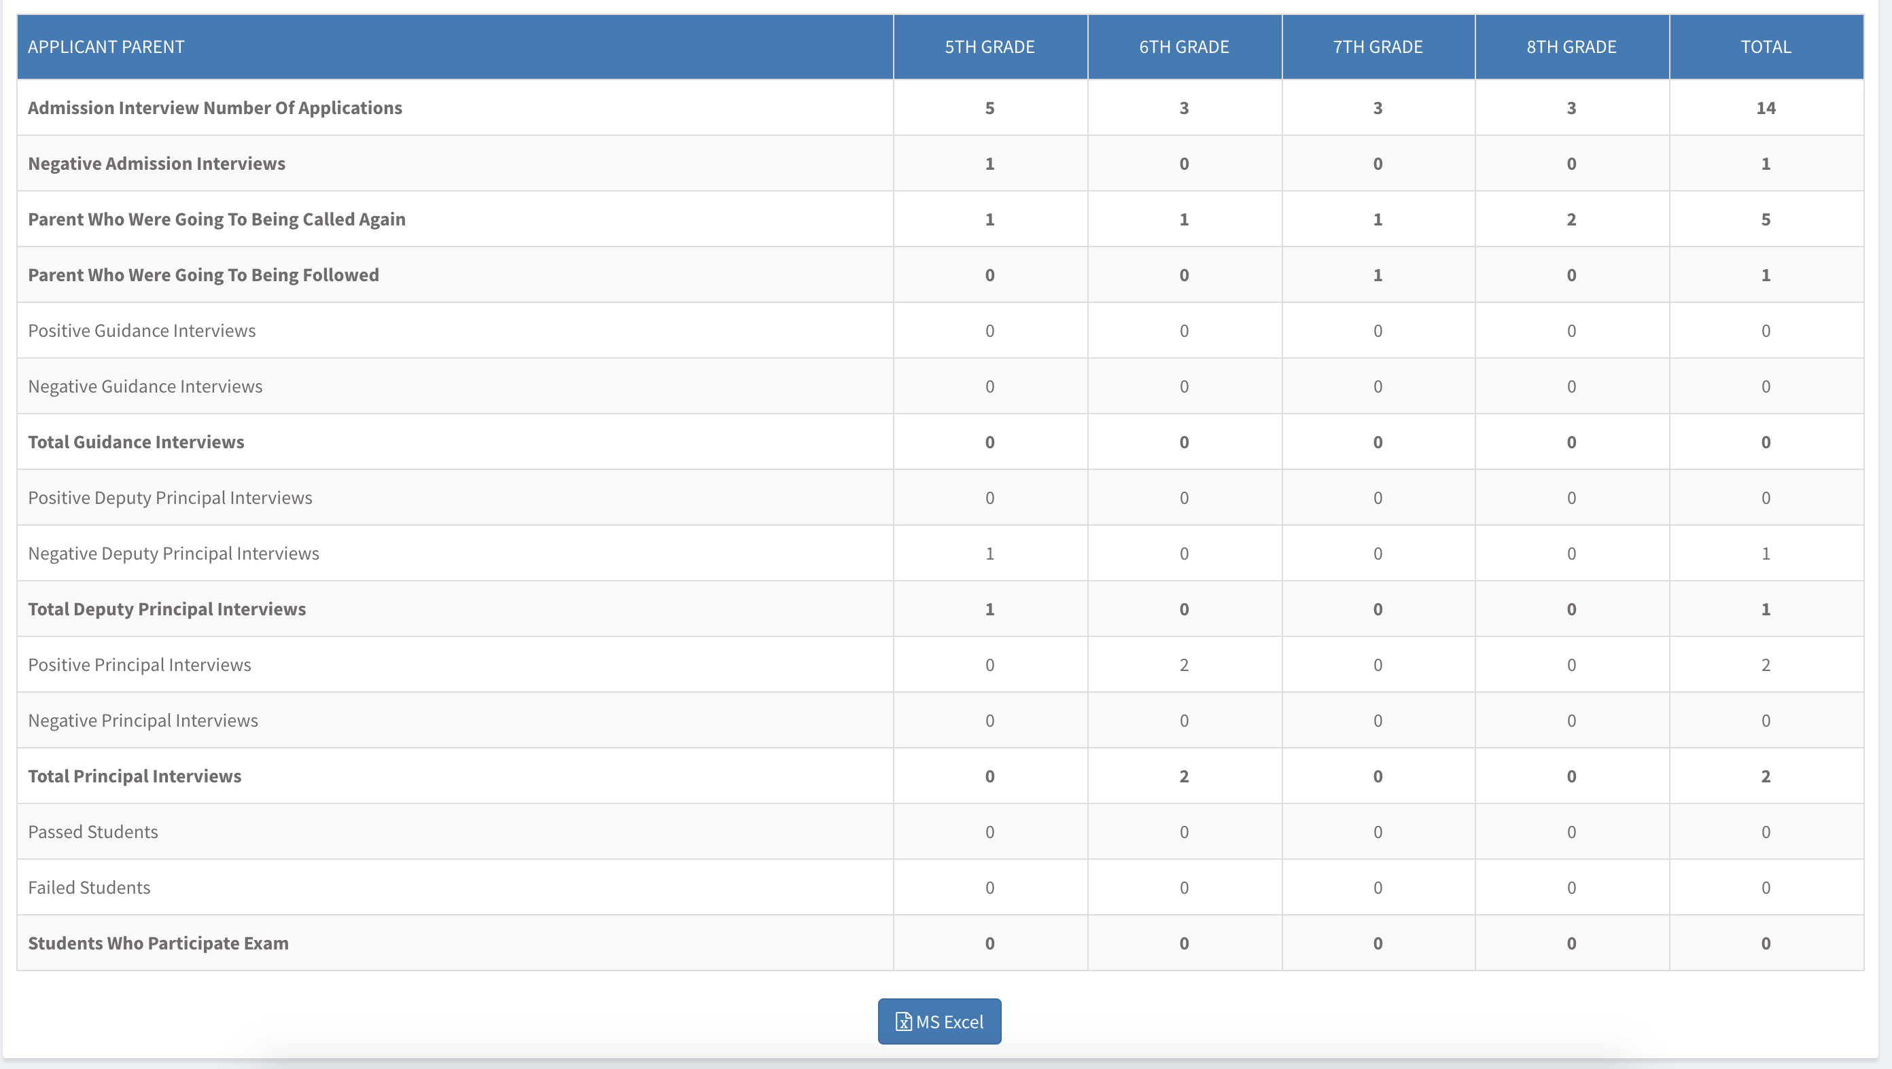Click the Students Who Participate Exam label
1892x1069 pixels.
click(158, 943)
